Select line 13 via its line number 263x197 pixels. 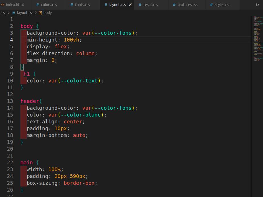click(10, 101)
